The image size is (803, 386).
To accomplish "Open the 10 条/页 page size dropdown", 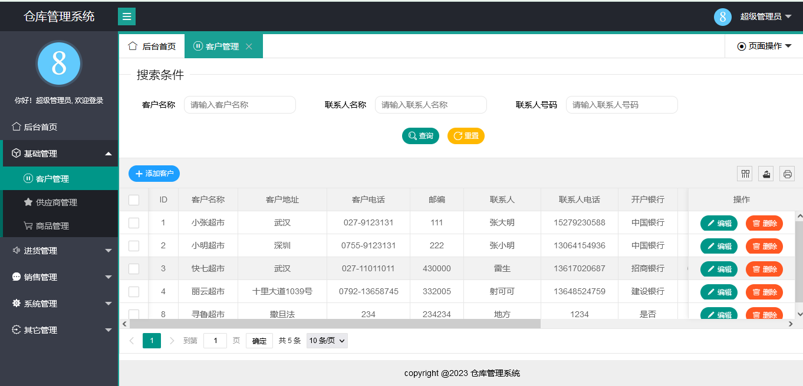I will coord(327,340).
